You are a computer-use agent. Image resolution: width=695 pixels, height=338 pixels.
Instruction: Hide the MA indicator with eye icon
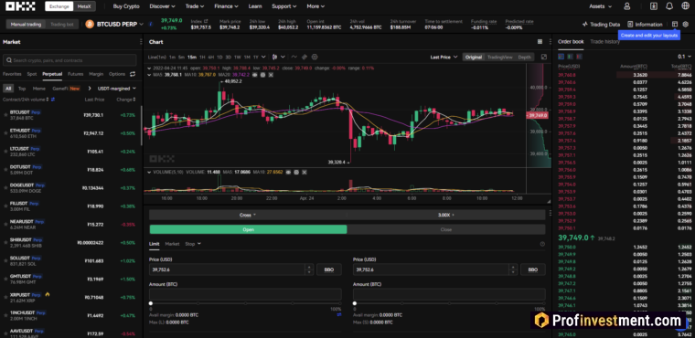[255, 75]
